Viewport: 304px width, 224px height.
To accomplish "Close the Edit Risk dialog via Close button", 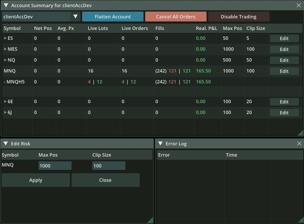I will pos(105,180).
